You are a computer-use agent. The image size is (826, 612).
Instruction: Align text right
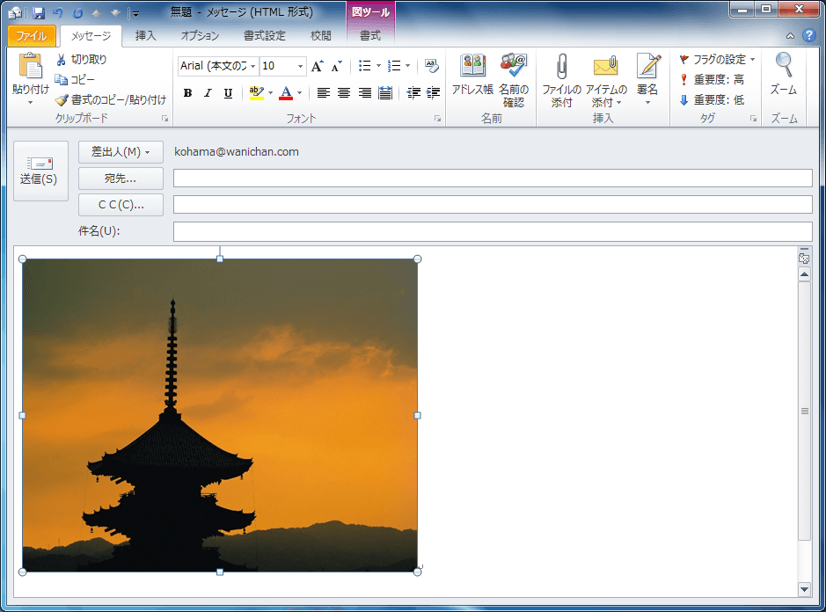pyautogui.click(x=364, y=93)
